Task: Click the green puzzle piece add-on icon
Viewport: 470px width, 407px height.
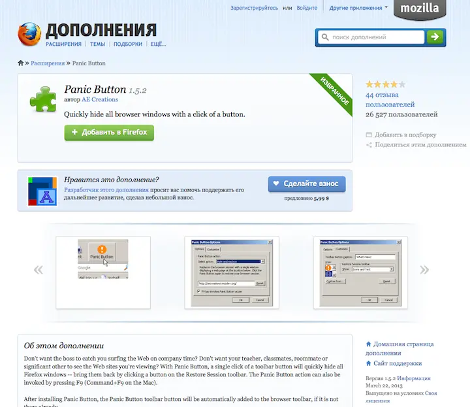Action: tap(43, 99)
